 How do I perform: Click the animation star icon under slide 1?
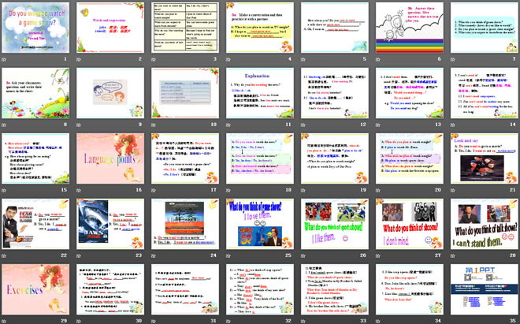click(5, 60)
